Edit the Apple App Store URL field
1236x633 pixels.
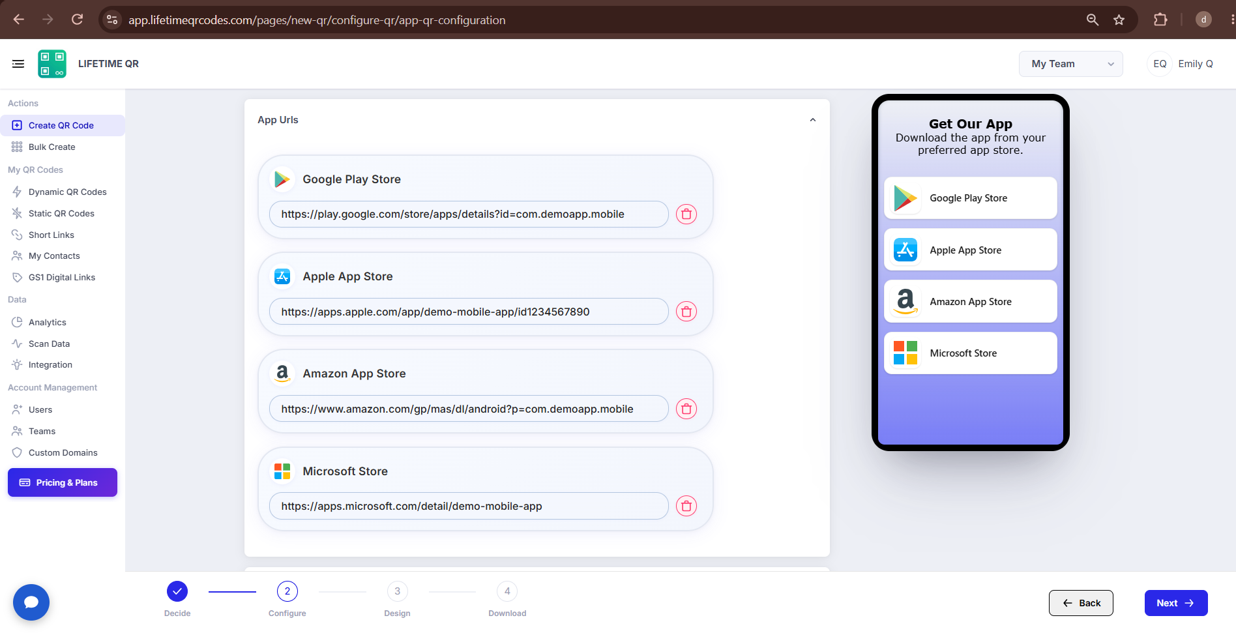pyautogui.click(x=469, y=312)
